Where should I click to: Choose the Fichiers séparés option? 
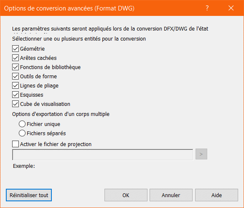click(22, 134)
